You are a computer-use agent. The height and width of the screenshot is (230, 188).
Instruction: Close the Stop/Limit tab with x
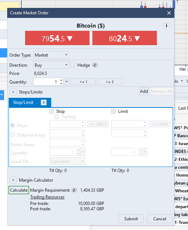click(x=44, y=102)
